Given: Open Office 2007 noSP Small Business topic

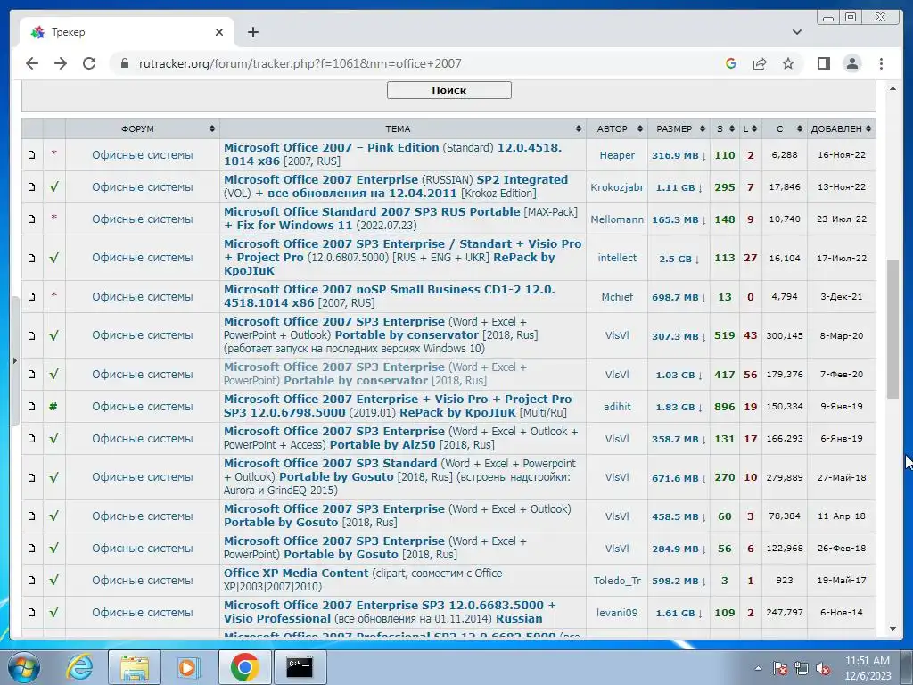Looking at the screenshot, I should pyautogui.click(x=389, y=296).
